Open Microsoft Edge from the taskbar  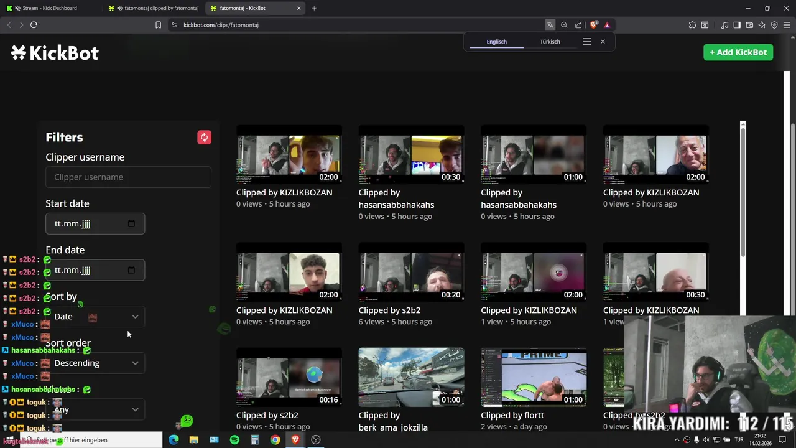174,440
